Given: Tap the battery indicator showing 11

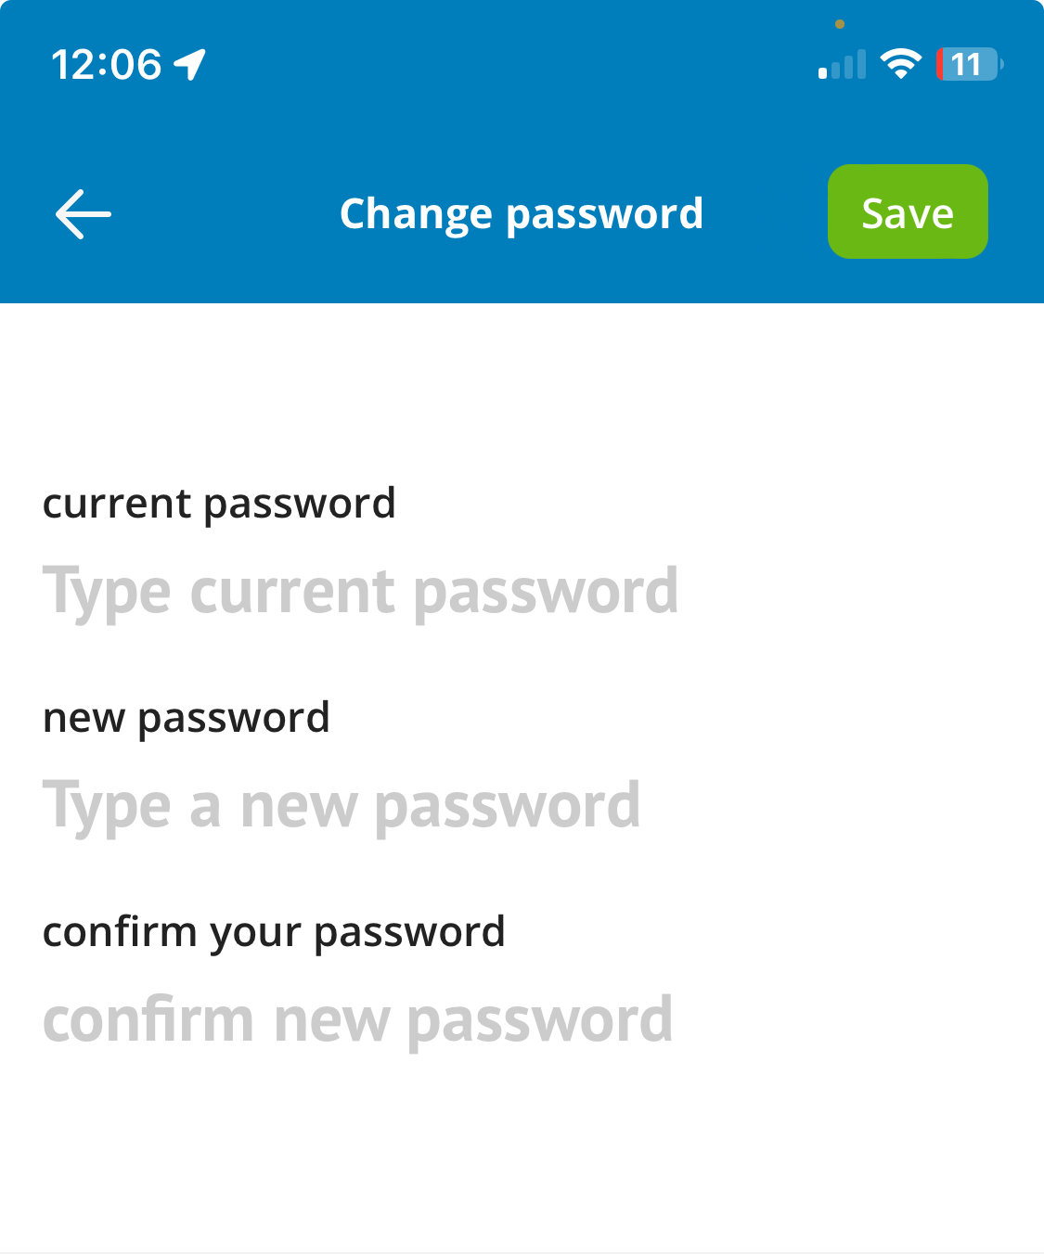Looking at the screenshot, I should (x=970, y=64).
